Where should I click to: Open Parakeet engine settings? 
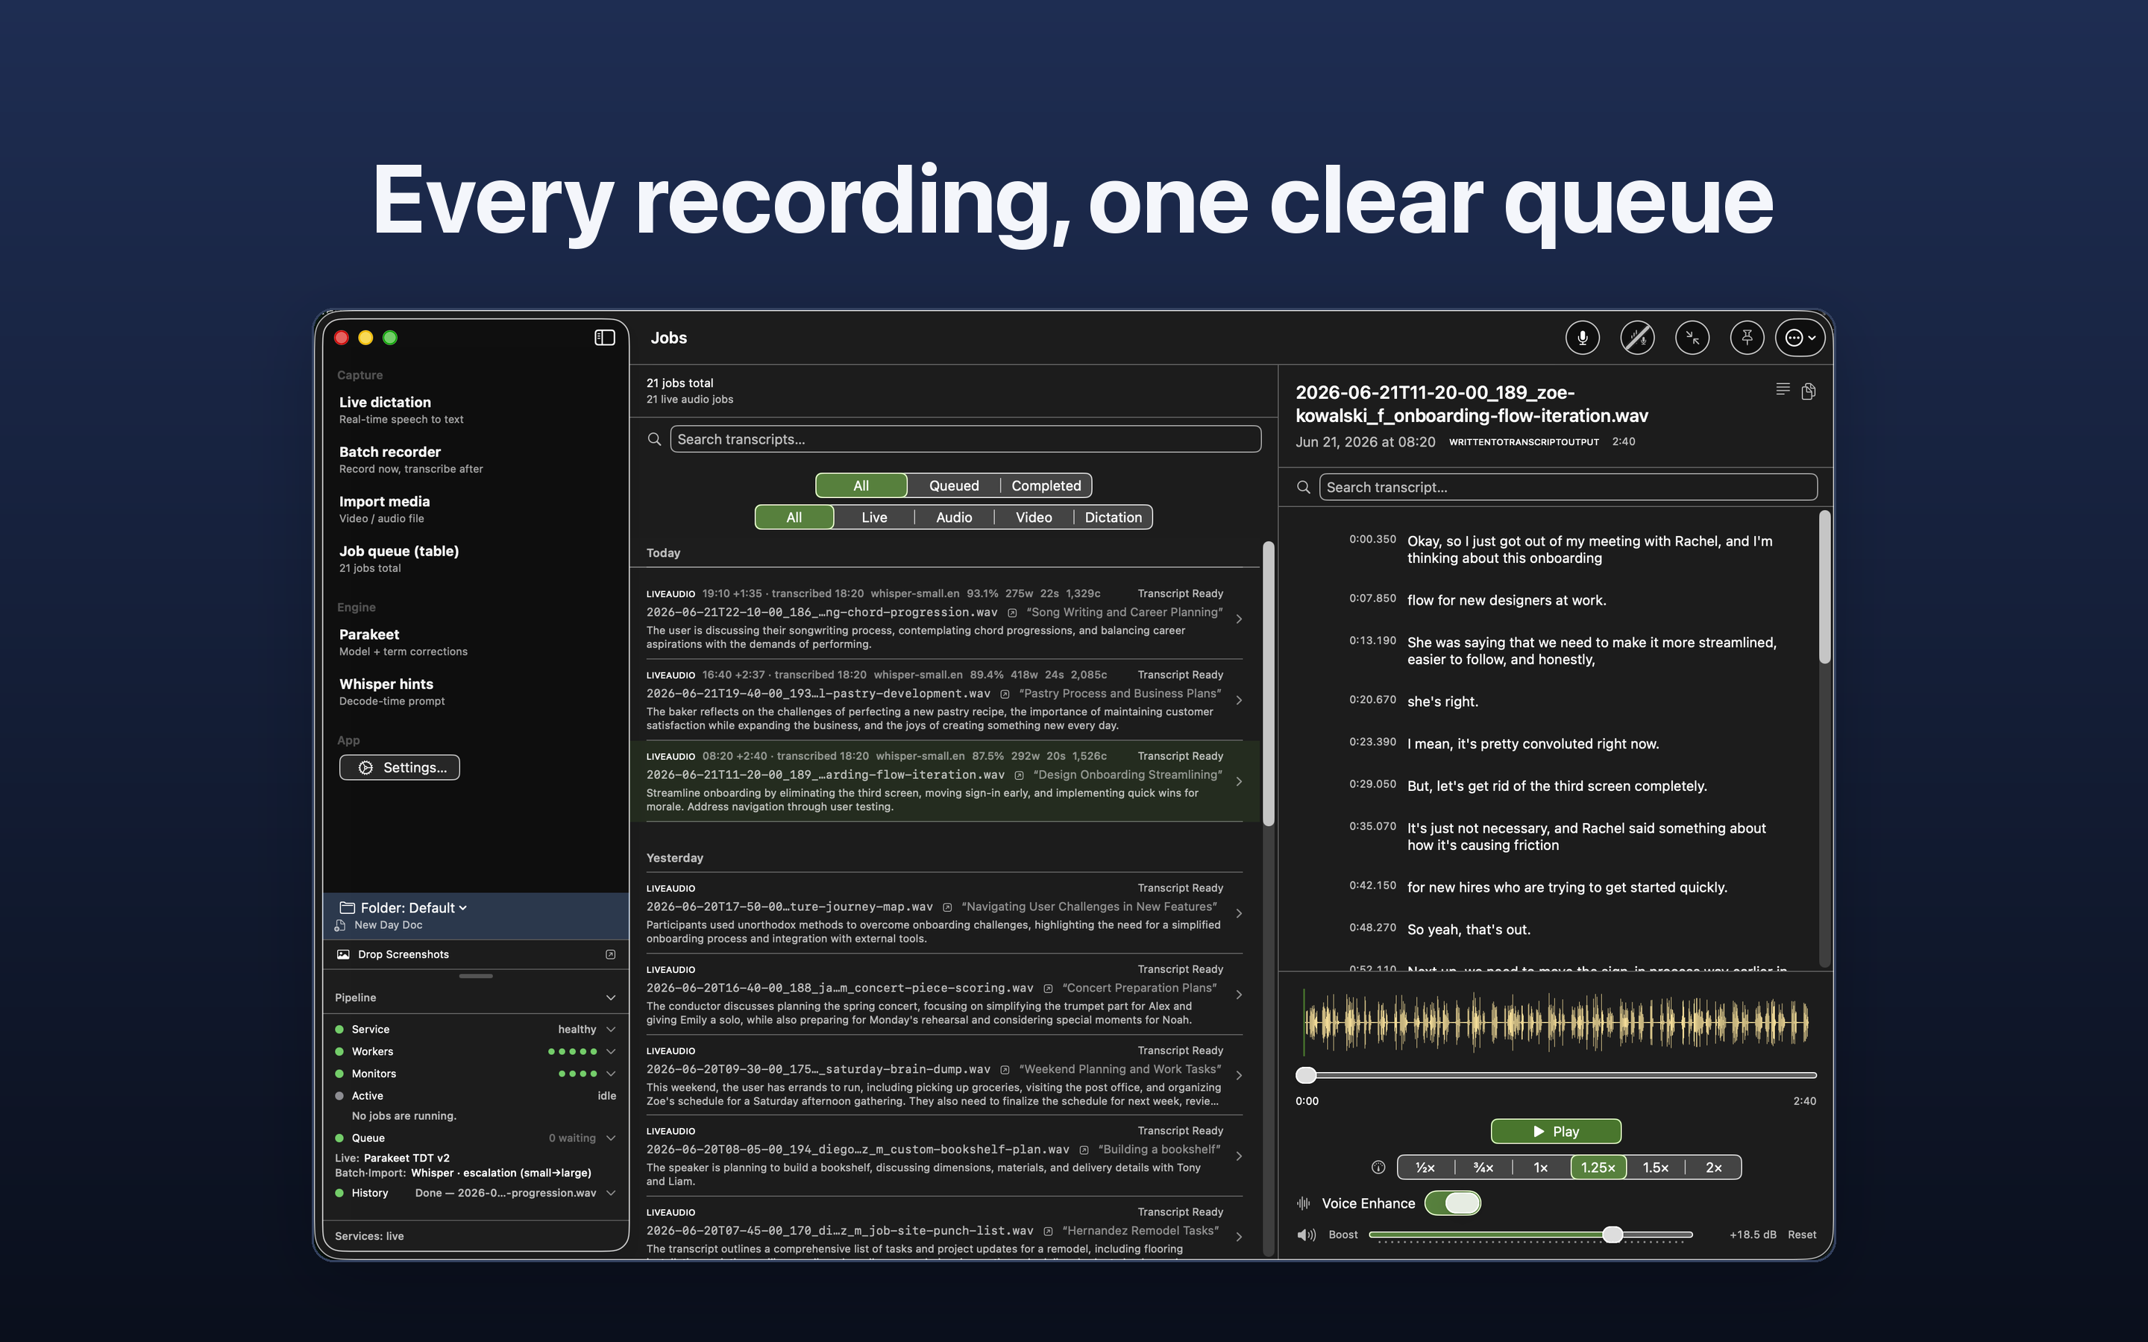tap(403, 643)
